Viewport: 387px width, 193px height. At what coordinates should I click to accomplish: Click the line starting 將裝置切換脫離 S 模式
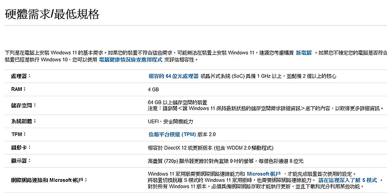tap(232, 180)
